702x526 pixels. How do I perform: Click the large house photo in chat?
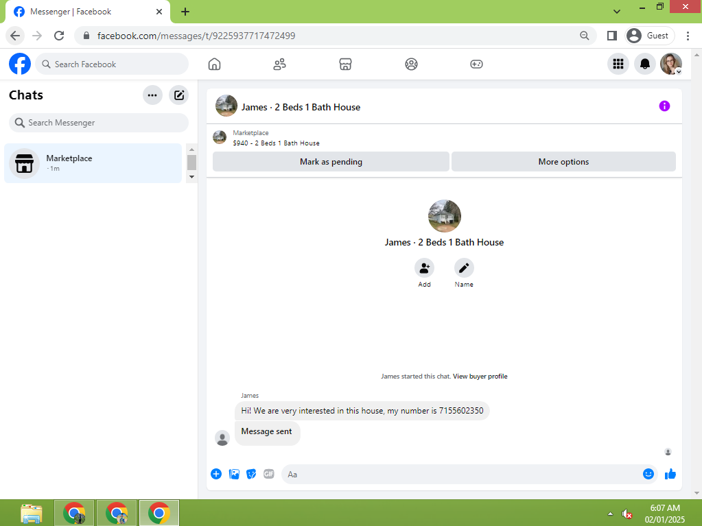point(445,216)
